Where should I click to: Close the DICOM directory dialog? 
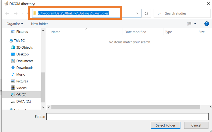pos(208,4)
